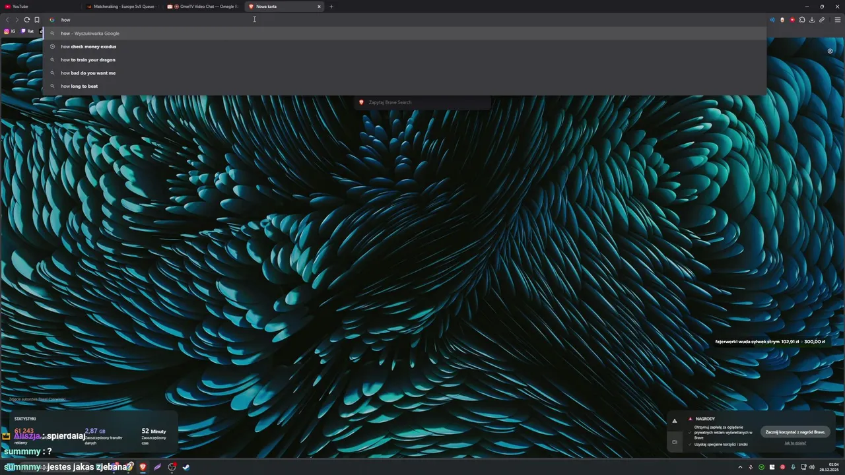Image resolution: width=845 pixels, height=475 pixels.
Task: Click the triangle icon beside the NAGRODY card
Action: (x=675, y=420)
